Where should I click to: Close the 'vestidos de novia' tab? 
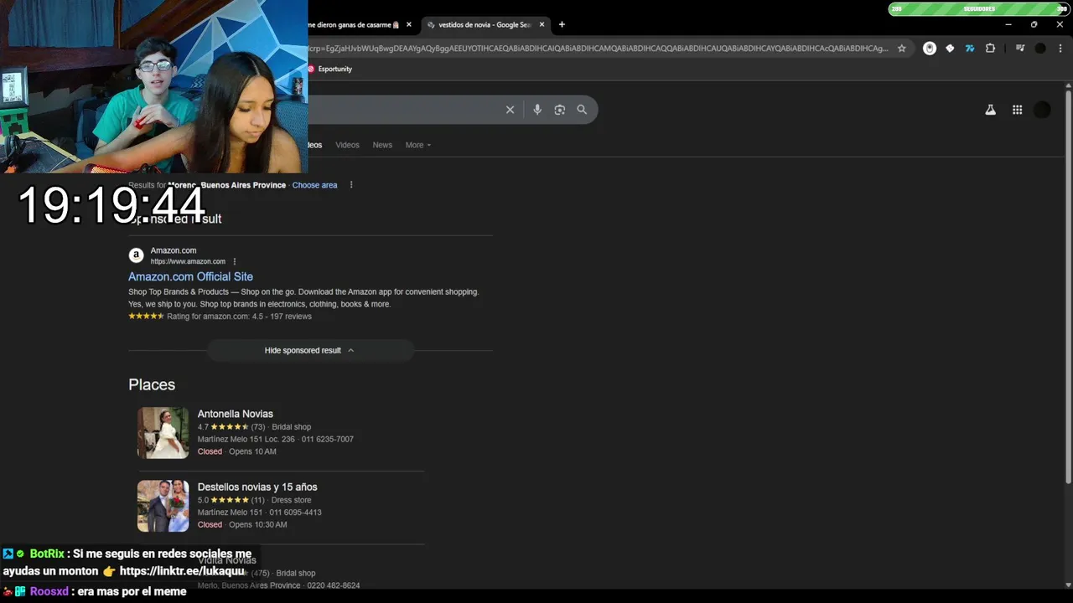pos(542,24)
